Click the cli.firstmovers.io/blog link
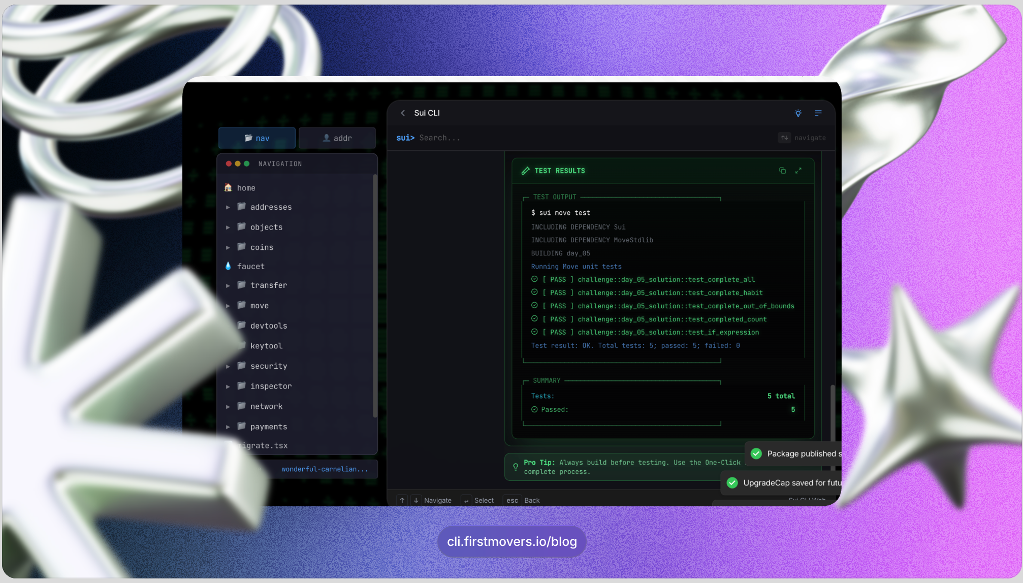Screen dimensions: 1023x583 tap(511, 541)
